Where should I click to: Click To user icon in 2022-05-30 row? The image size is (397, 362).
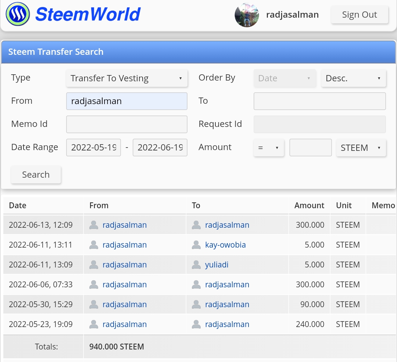tap(196, 304)
